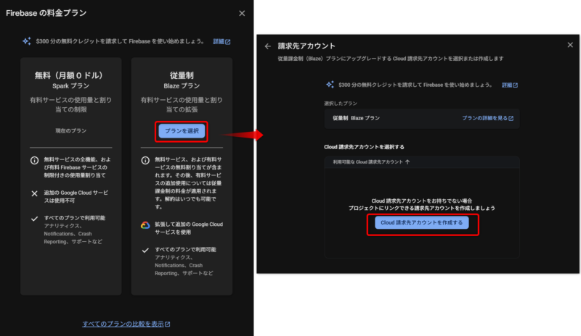Click the 無料（月額 0 ドル）heading
Viewport: 581px width, 336px height.
69,75
